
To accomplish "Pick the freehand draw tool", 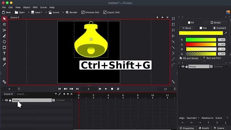I will click(4, 36).
